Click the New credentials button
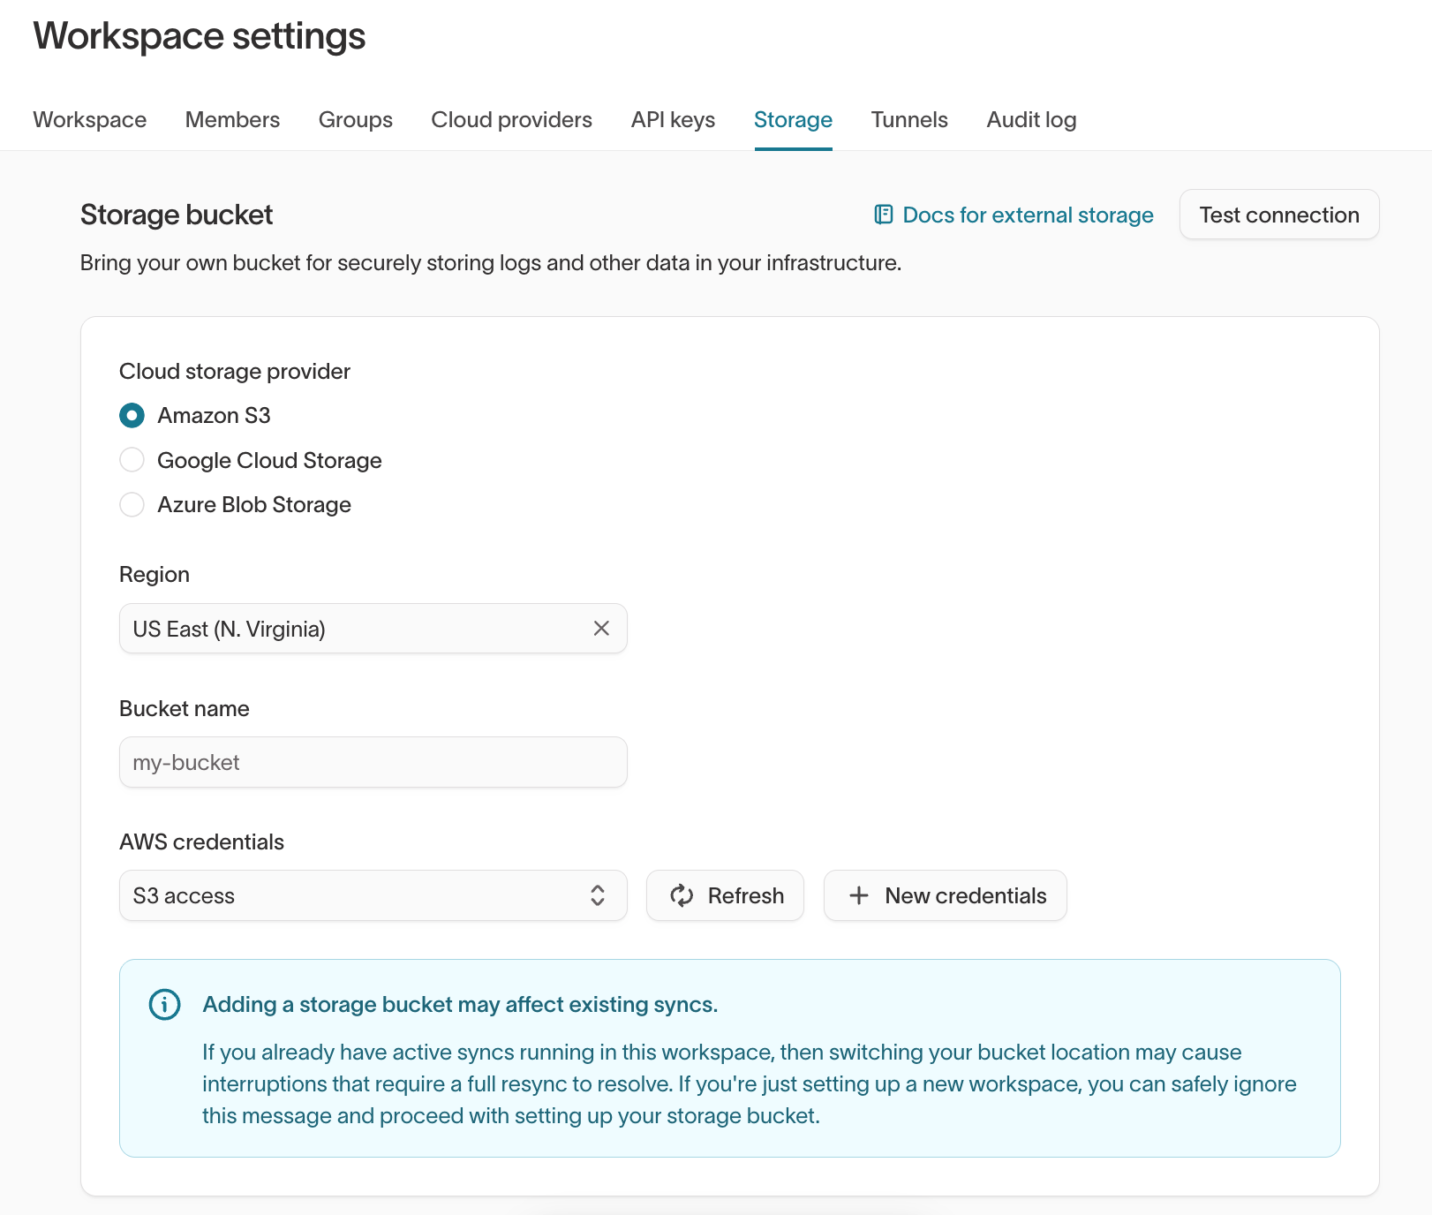The width and height of the screenshot is (1432, 1215). point(945,895)
